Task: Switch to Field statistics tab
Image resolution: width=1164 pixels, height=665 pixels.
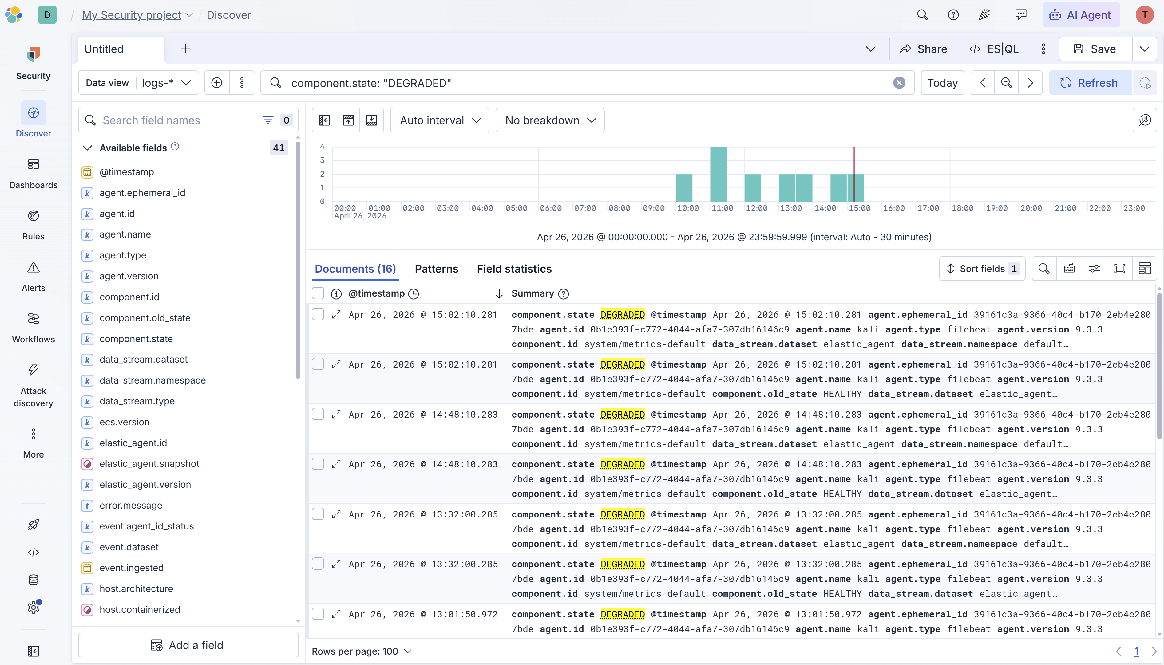Action: click(514, 269)
